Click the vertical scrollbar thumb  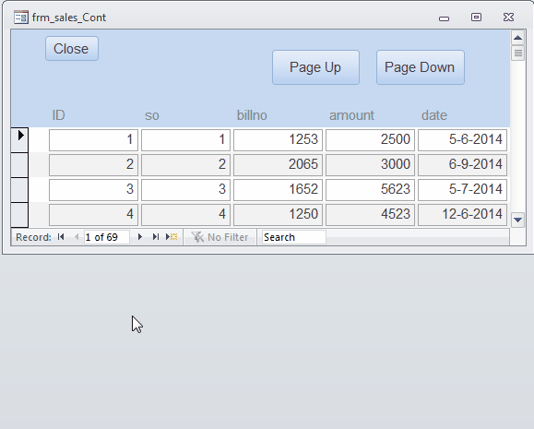(517, 54)
